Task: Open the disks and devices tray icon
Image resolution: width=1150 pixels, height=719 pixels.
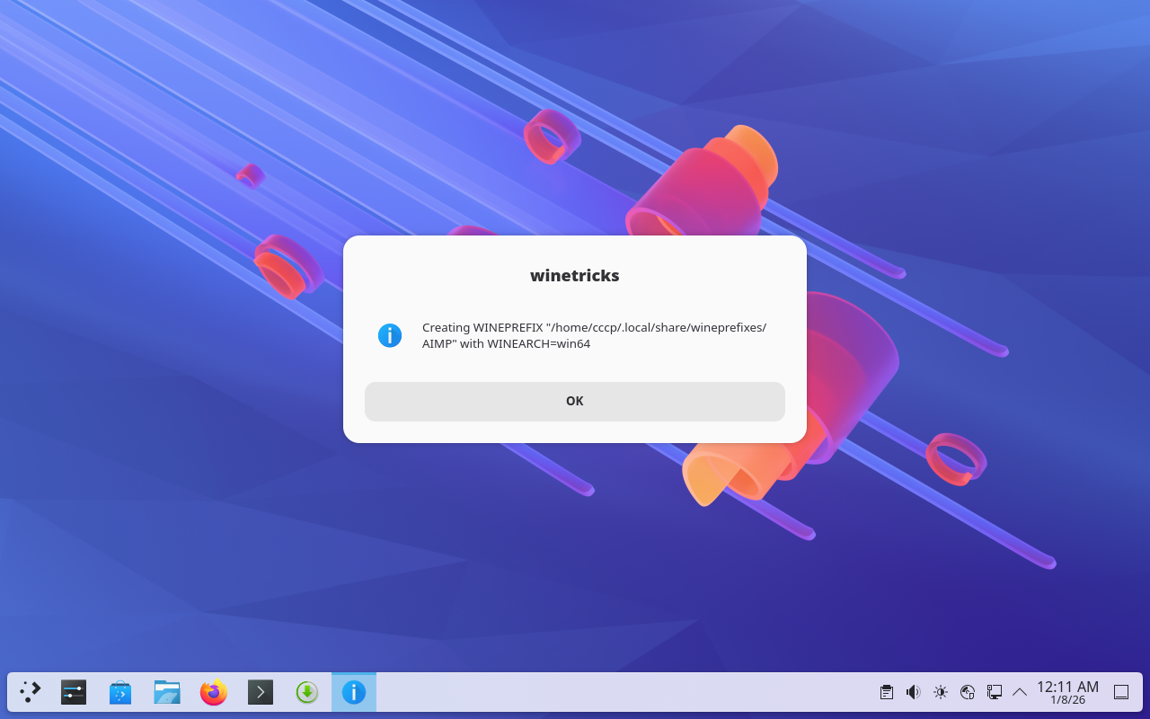Action: click(968, 692)
